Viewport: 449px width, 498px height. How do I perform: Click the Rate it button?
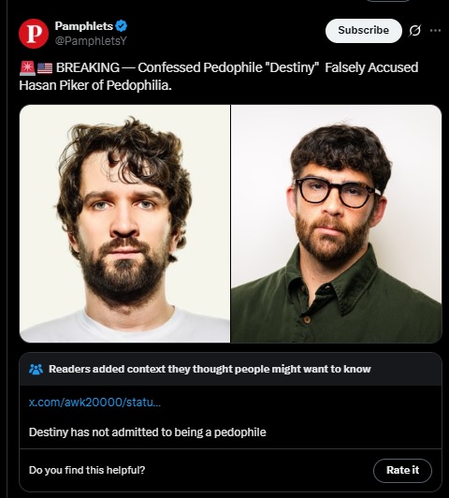click(402, 470)
